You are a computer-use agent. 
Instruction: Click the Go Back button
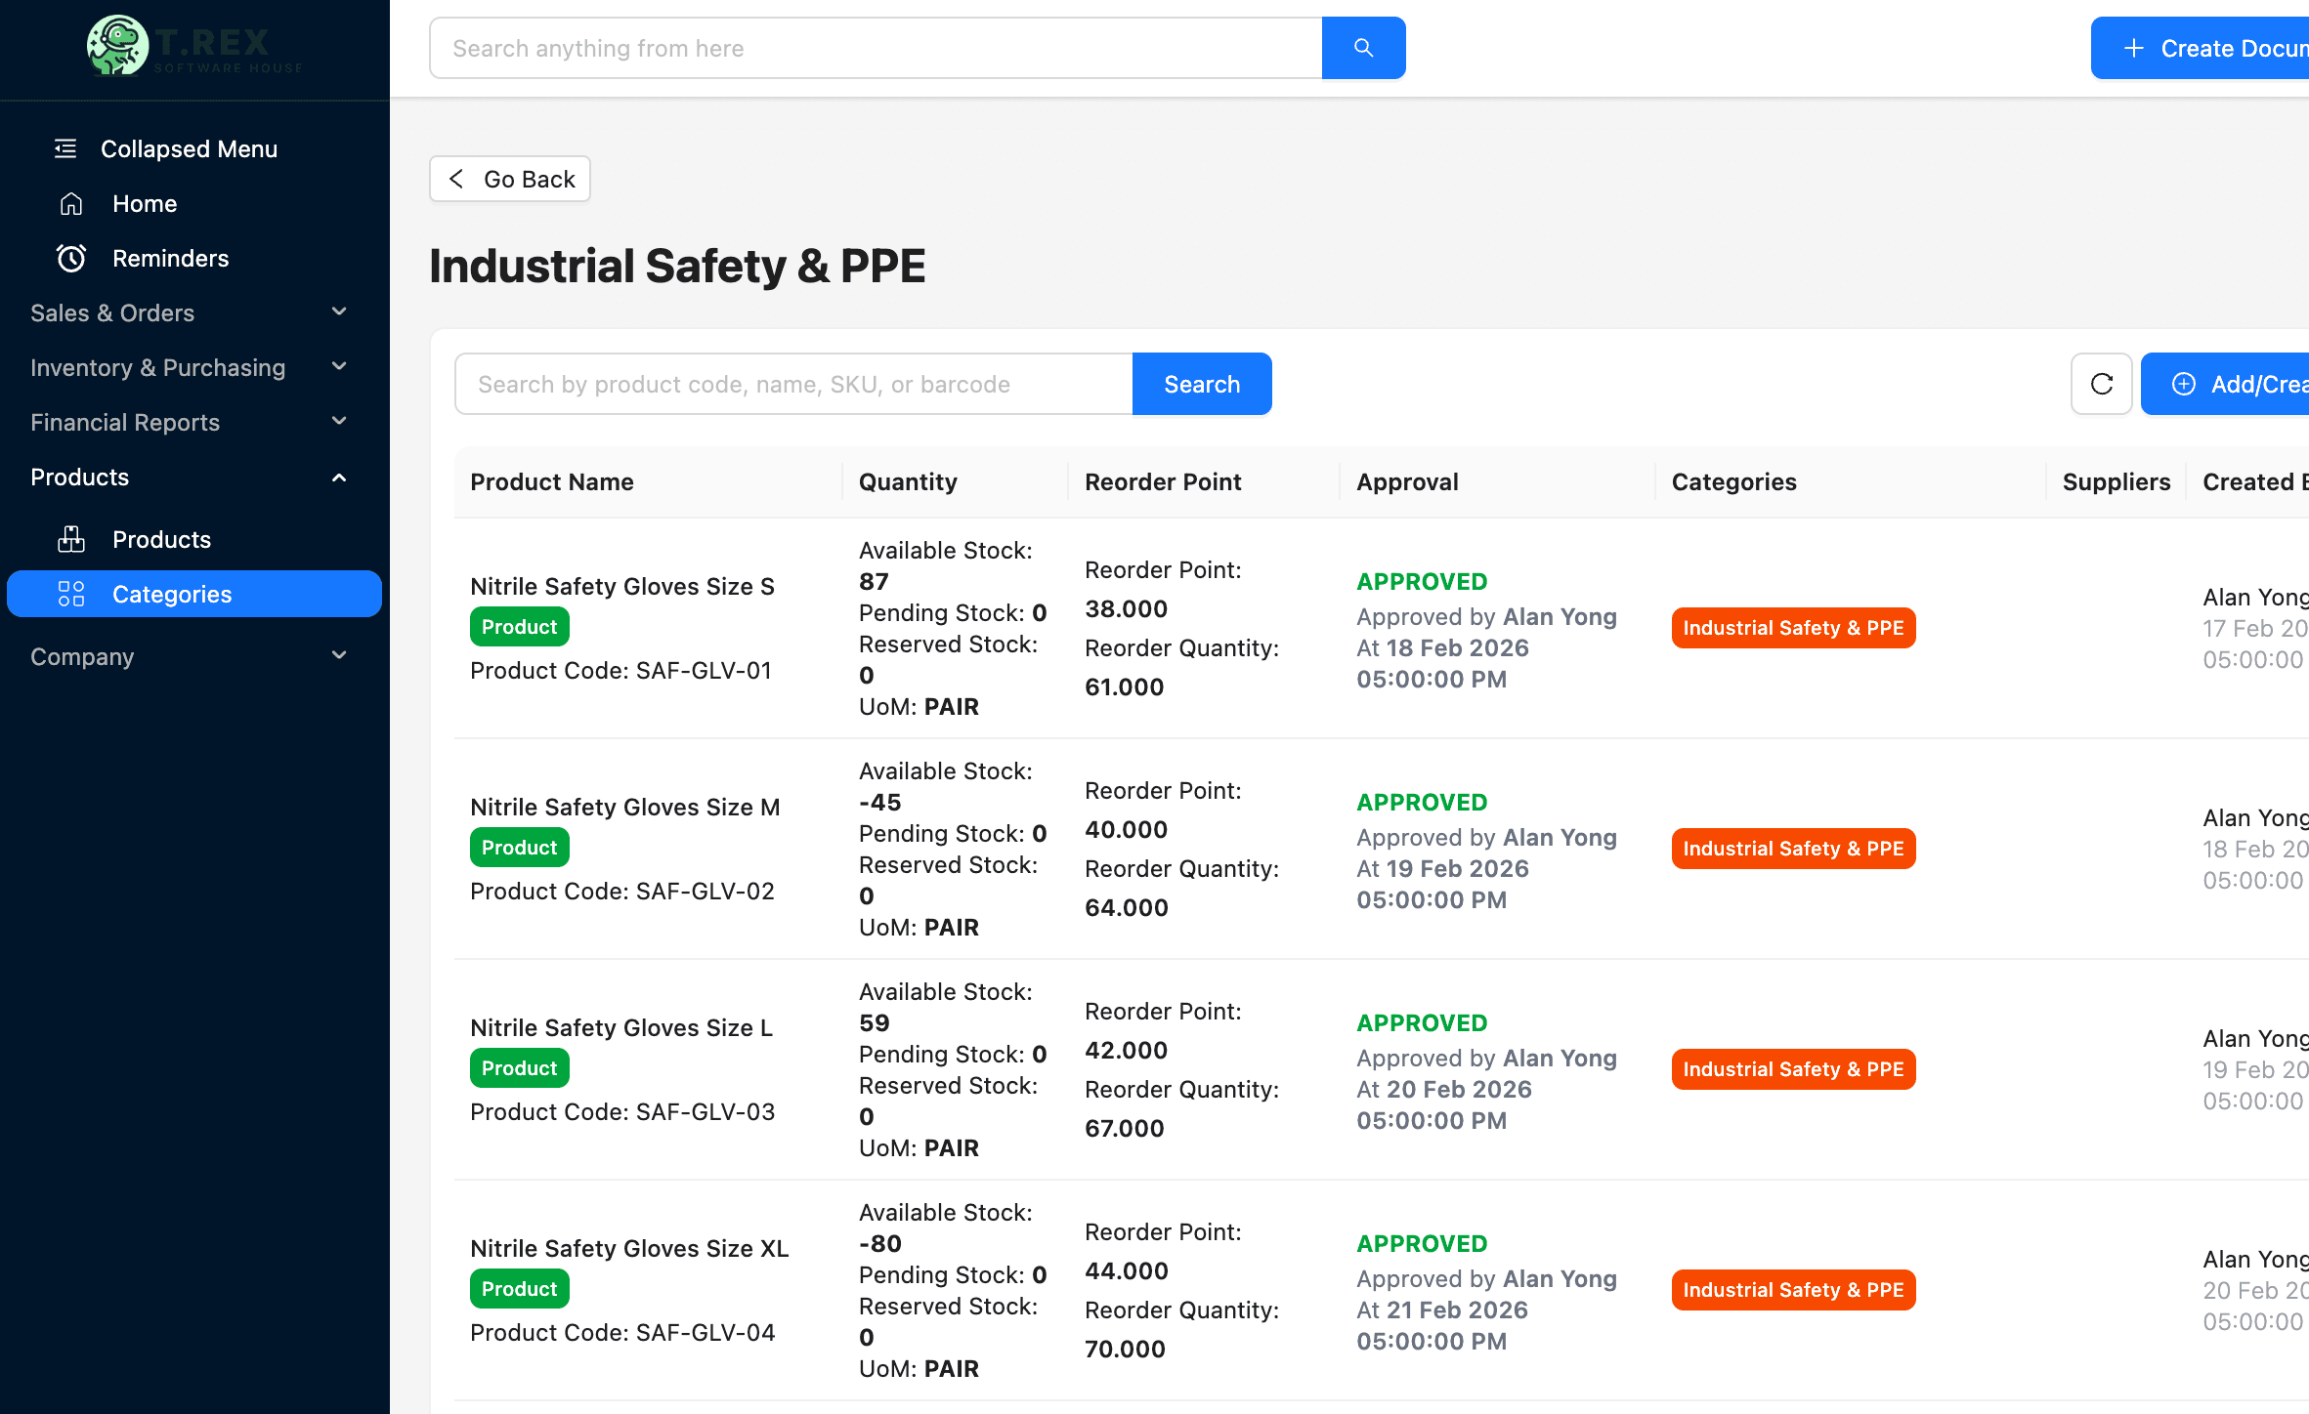tap(510, 179)
